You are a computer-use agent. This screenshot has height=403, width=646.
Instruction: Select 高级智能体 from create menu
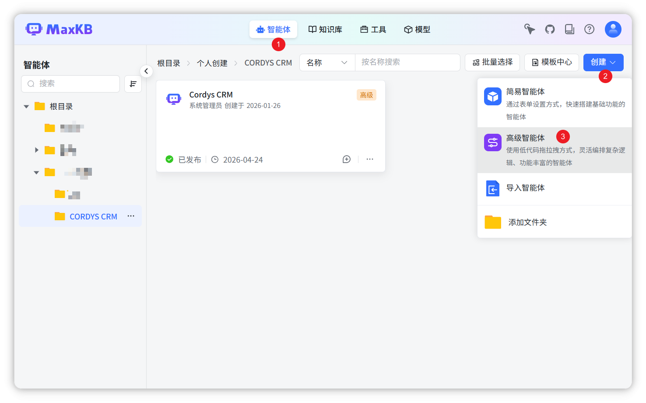(555, 150)
